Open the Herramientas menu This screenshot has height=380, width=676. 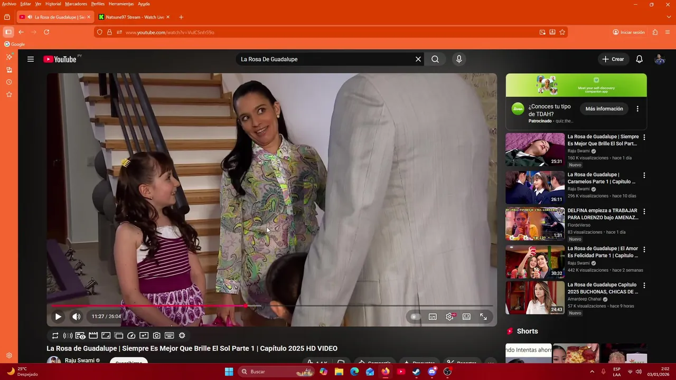tap(121, 4)
